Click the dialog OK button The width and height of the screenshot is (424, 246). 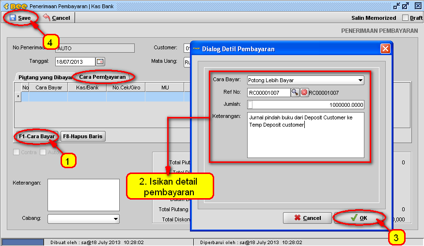[x=359, y=218]
